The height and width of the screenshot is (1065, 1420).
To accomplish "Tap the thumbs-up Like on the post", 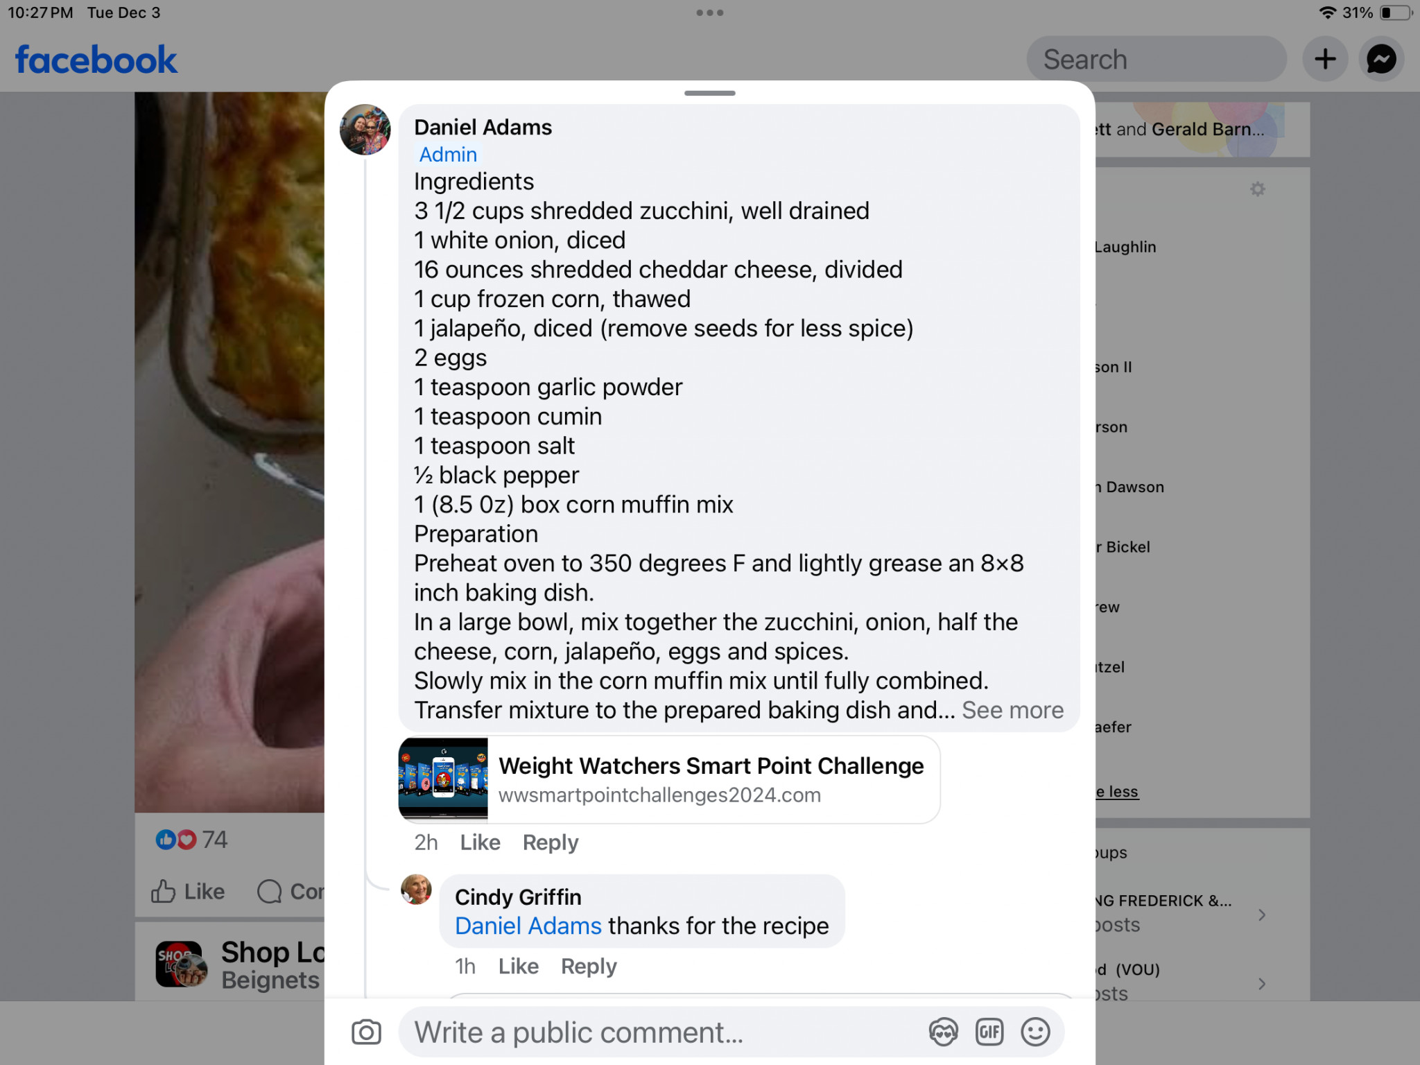I will pos(189,892).
